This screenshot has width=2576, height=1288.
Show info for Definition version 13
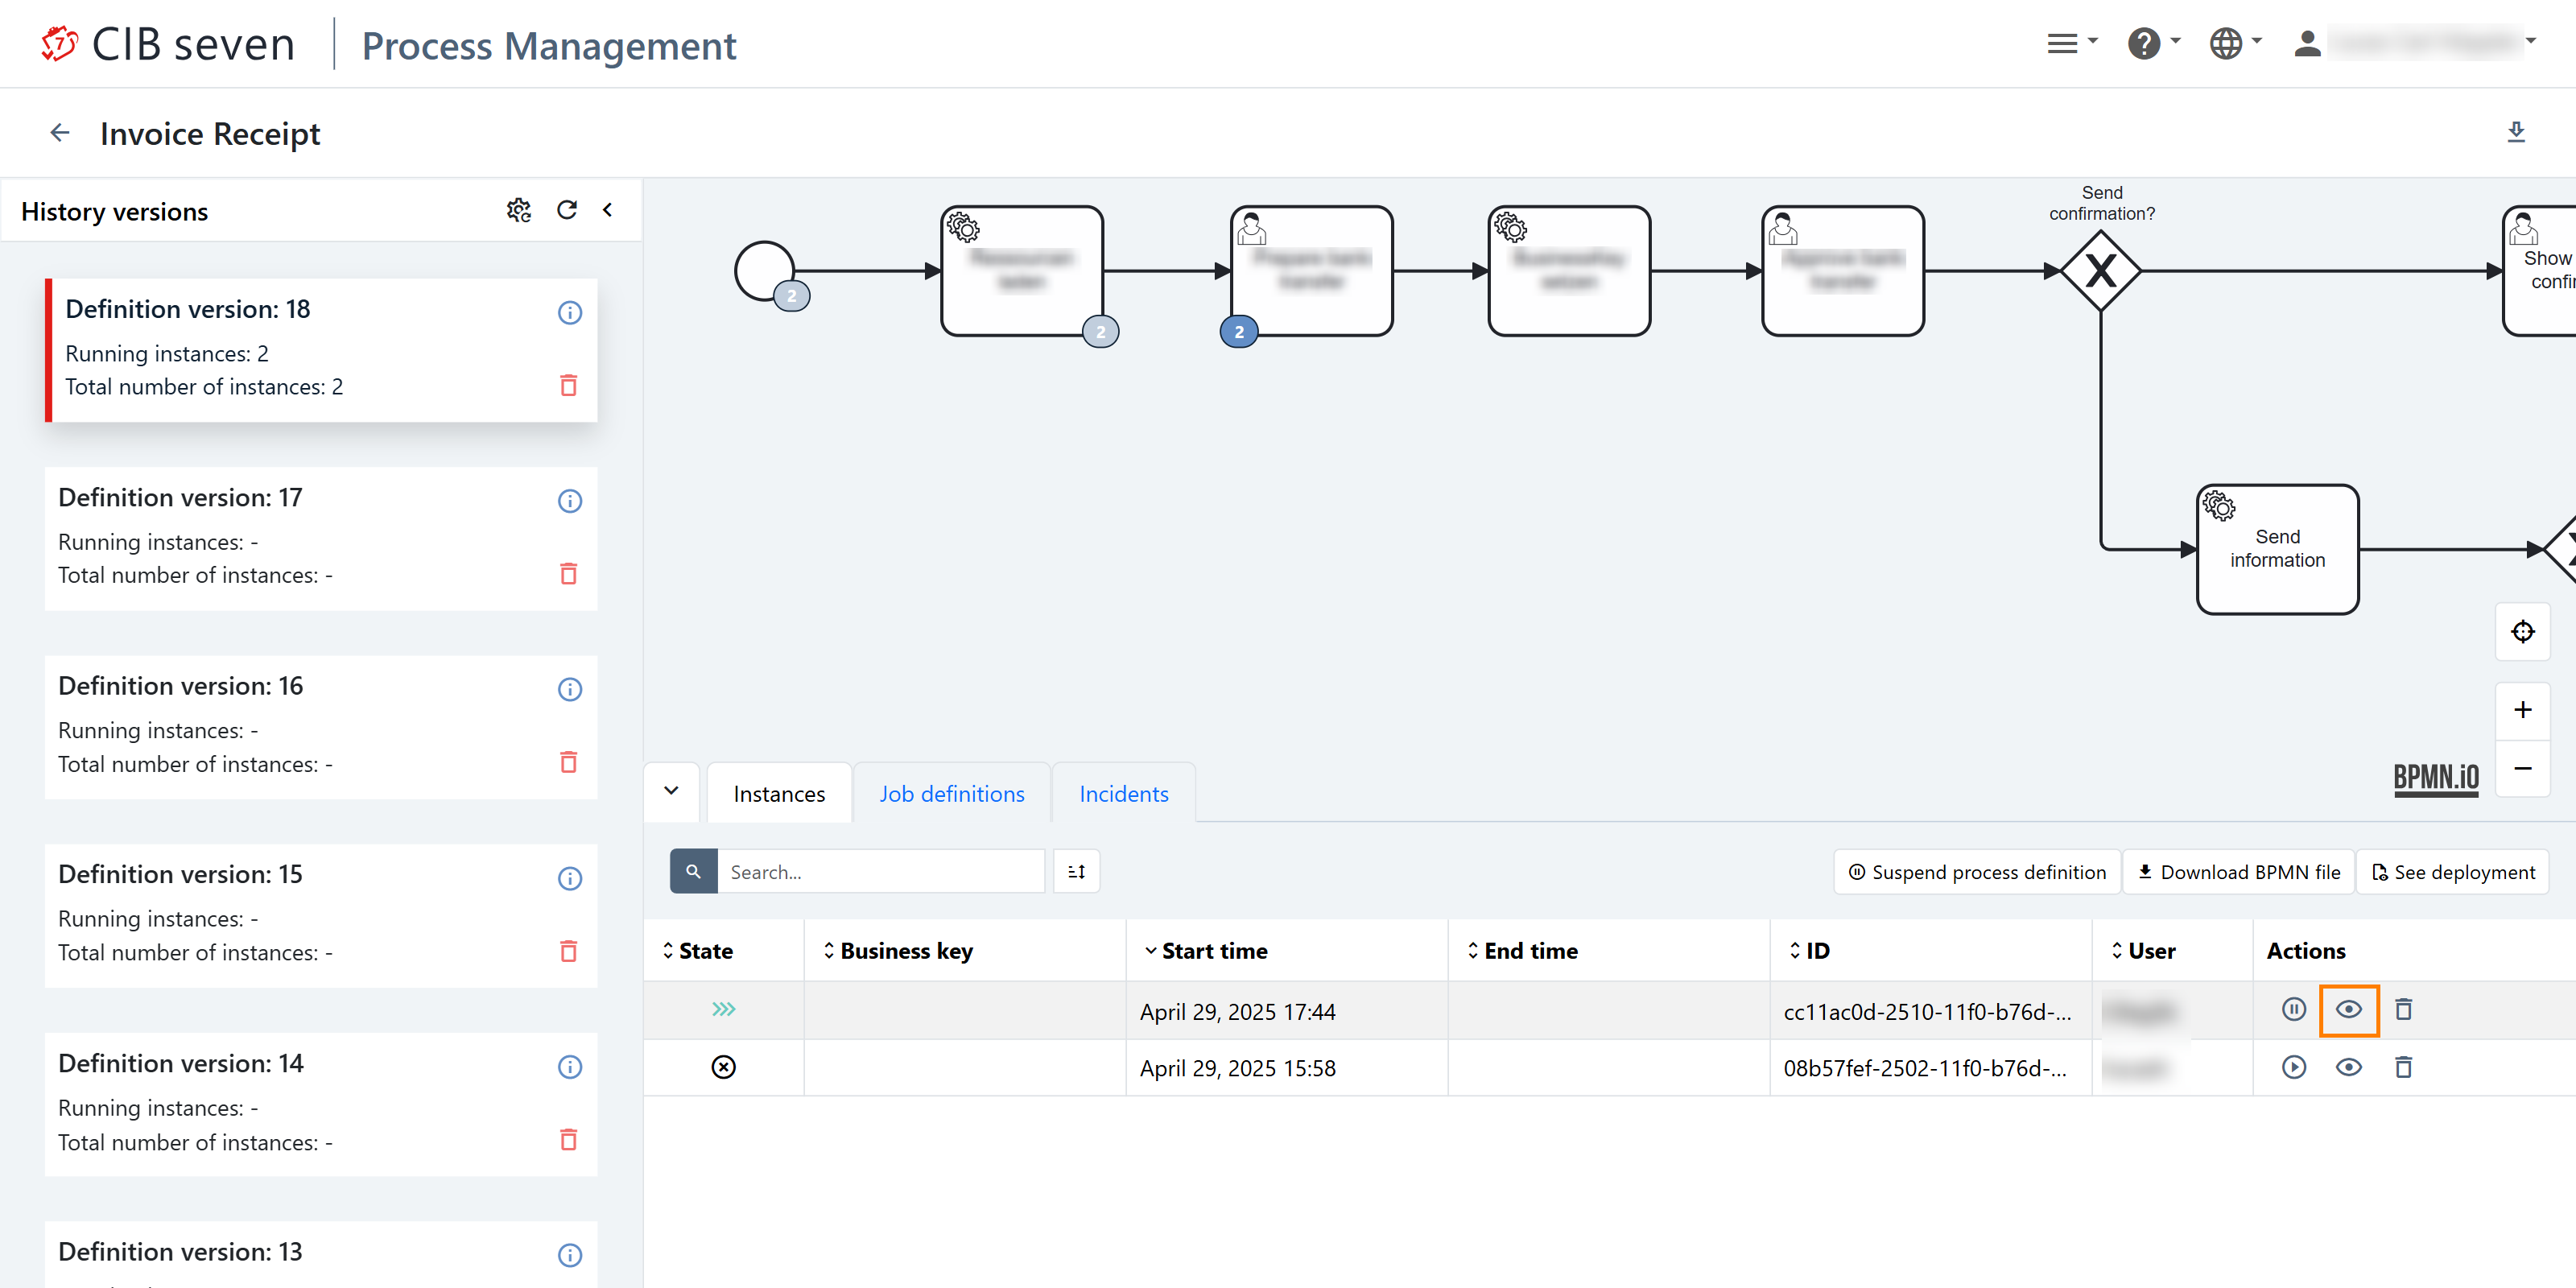(570, 1255)
